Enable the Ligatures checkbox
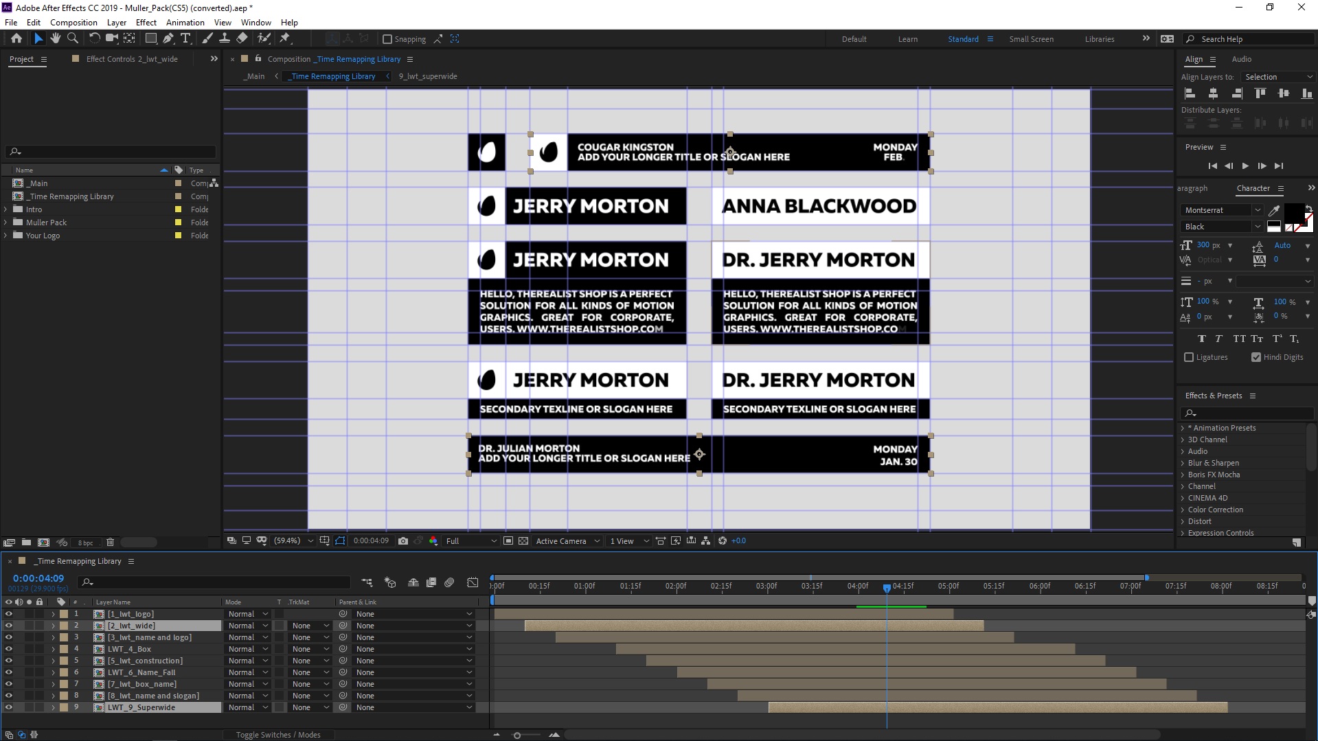 click(1189, 357)
